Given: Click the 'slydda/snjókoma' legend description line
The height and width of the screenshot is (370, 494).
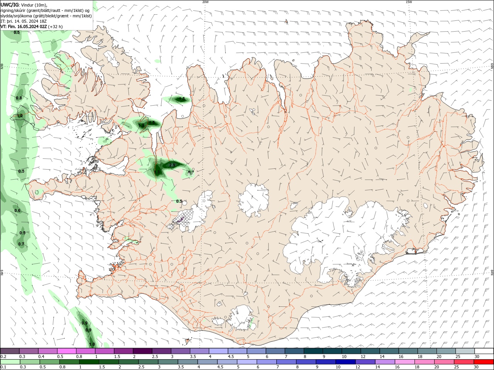Looking at the screenshot, I should [46, 16].
